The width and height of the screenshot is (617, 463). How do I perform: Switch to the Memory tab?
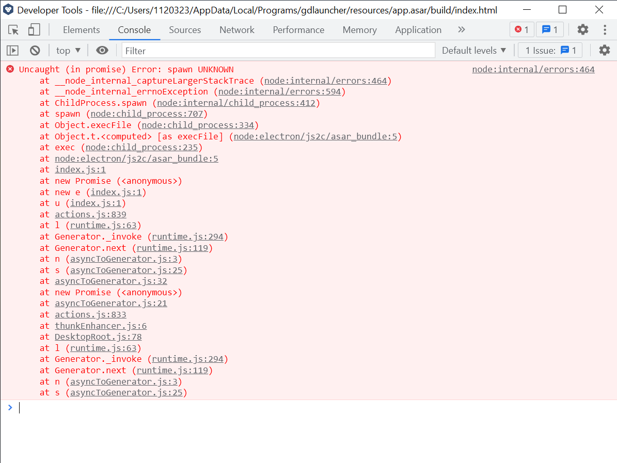click(x=360, y=30)
